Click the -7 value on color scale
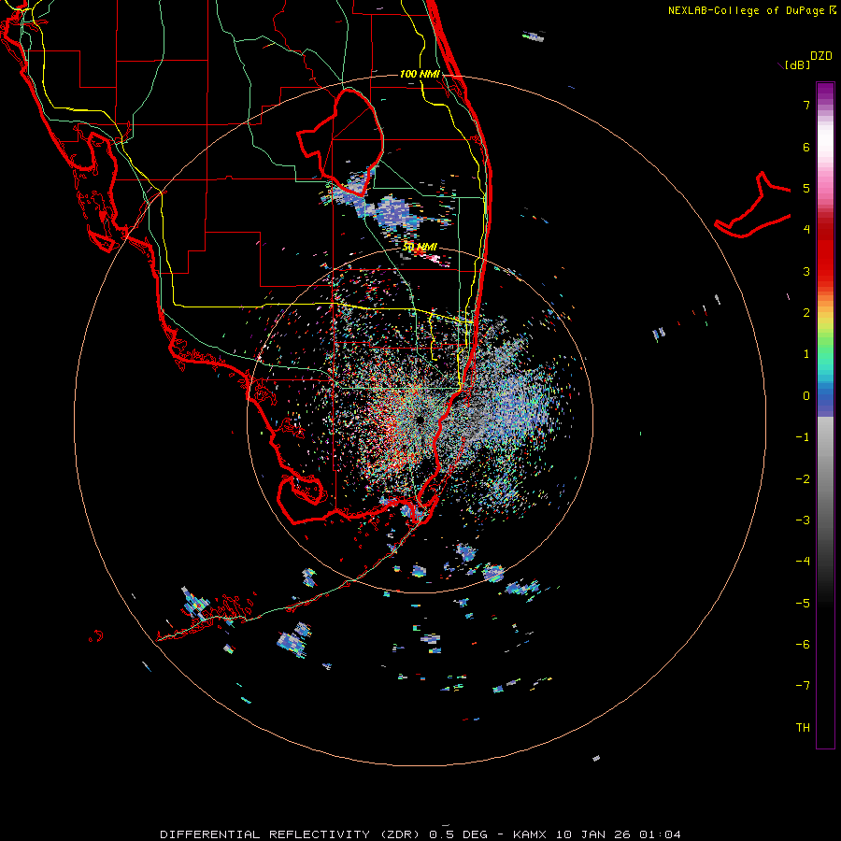Viewport: 841px width, 841px height. pyautogui.click(x=803, y=686)
